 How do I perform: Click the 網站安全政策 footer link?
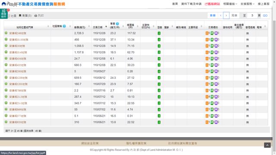90,143
